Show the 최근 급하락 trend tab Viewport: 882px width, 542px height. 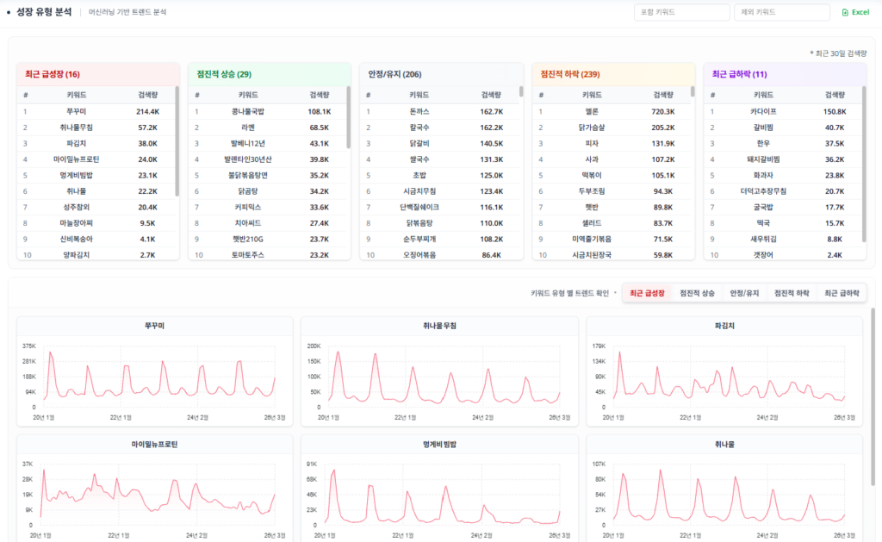842,294
